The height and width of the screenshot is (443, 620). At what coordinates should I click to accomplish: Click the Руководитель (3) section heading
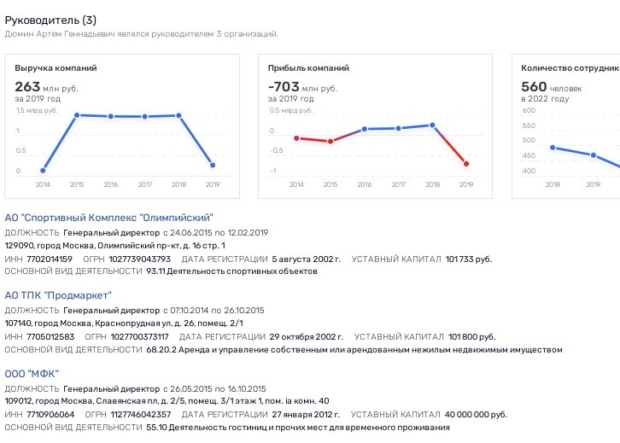(51, 19)
